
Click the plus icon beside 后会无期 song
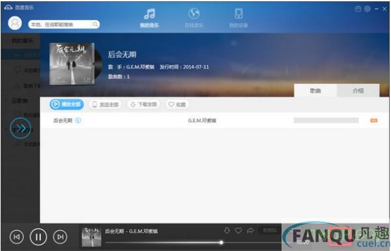78,120
